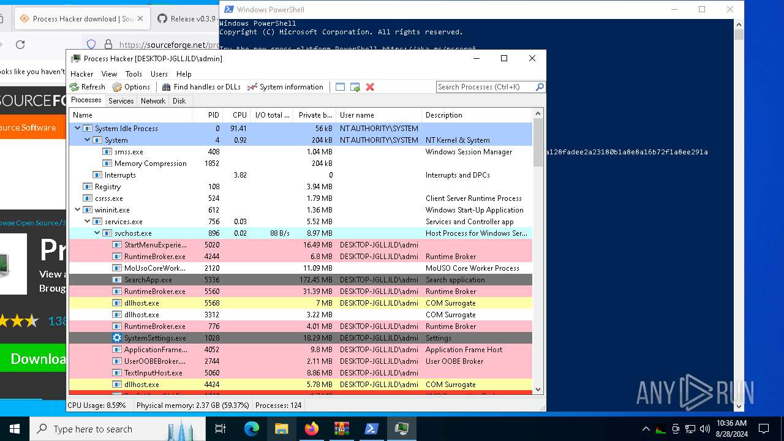
Task: Open Find handles or DLLs
Action: (x=201, y=87)
